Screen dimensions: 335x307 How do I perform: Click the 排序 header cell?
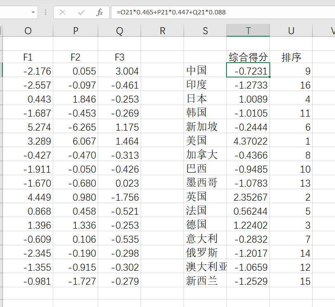291,57
